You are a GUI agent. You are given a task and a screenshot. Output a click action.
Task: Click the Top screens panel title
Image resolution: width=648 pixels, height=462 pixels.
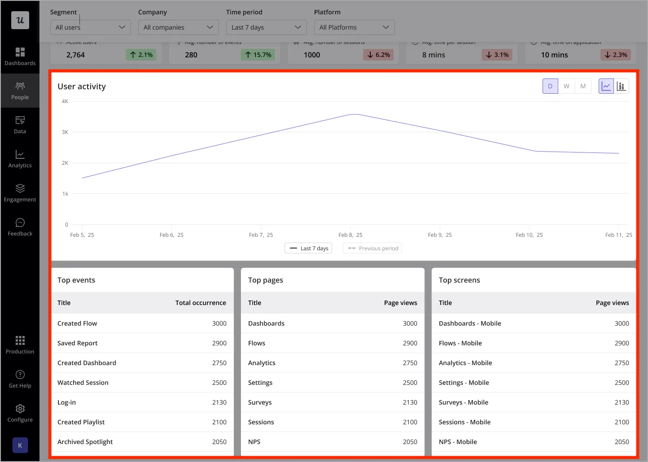[460, 280]
